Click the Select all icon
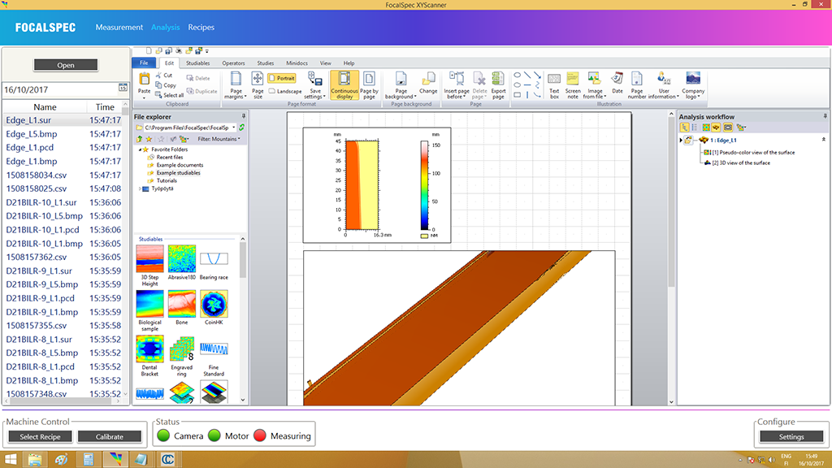 (x=158, y=95)
